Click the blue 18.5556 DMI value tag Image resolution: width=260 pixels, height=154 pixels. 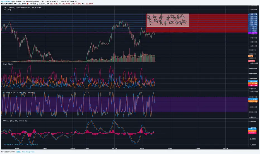[253, 81]
